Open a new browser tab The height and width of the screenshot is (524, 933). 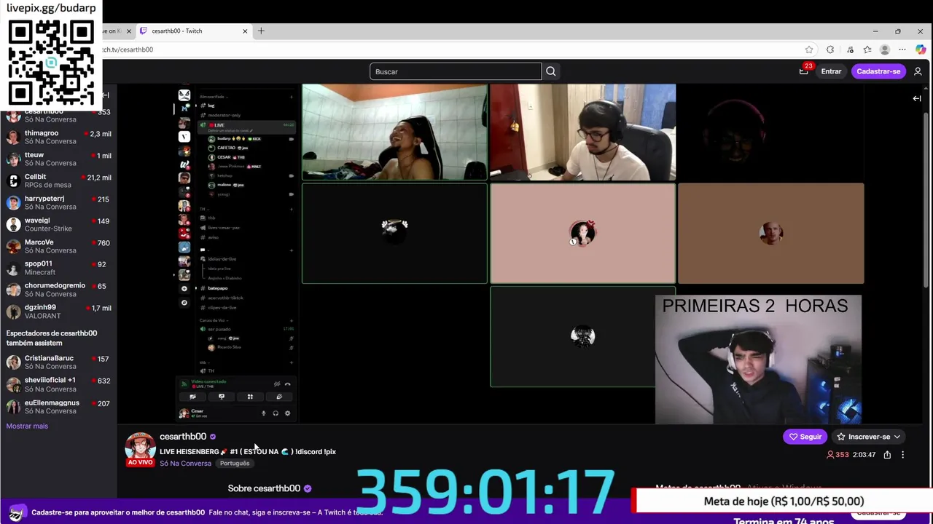point(261,31)
